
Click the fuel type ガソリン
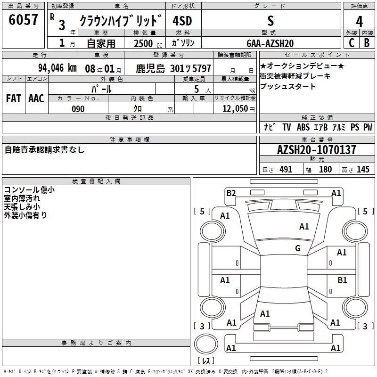click(x=183, y=43)
